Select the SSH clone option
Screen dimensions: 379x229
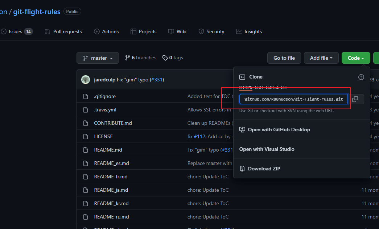pos(259,87)
